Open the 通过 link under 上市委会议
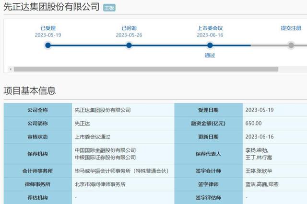The image size is (307, 204). [x=210, y=55]
